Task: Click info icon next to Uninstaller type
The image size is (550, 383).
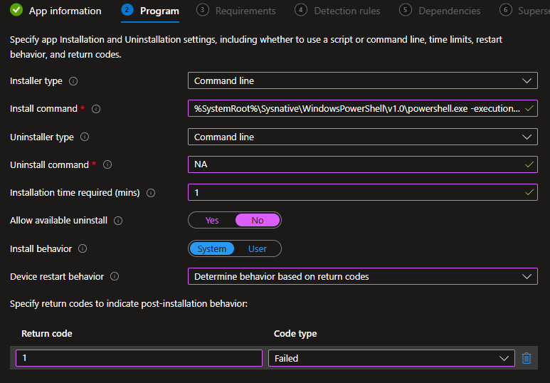Action: [x=85, y=137]
